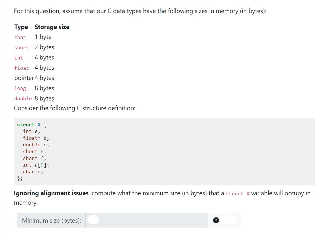Click the double type label in the table

pyautogui.click(x=23, y=98)
